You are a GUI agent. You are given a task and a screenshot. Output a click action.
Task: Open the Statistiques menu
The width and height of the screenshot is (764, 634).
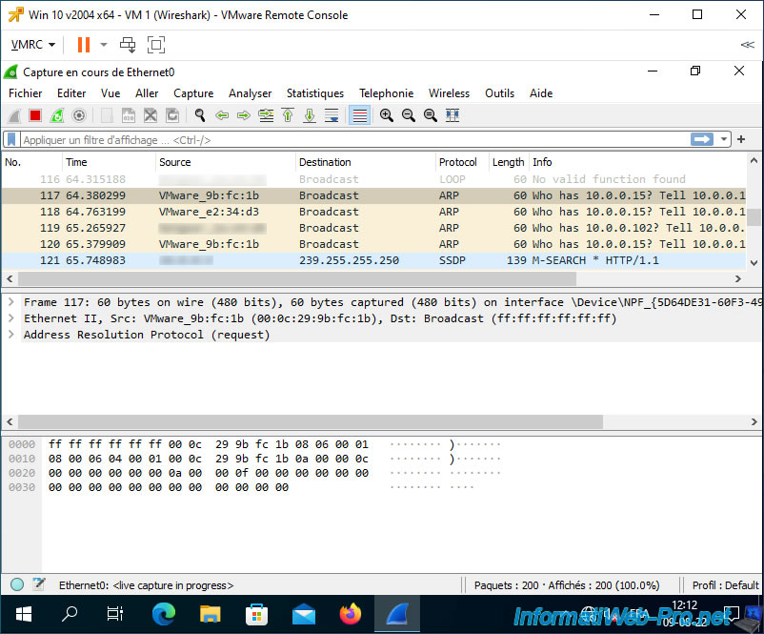tap(314, 93)
